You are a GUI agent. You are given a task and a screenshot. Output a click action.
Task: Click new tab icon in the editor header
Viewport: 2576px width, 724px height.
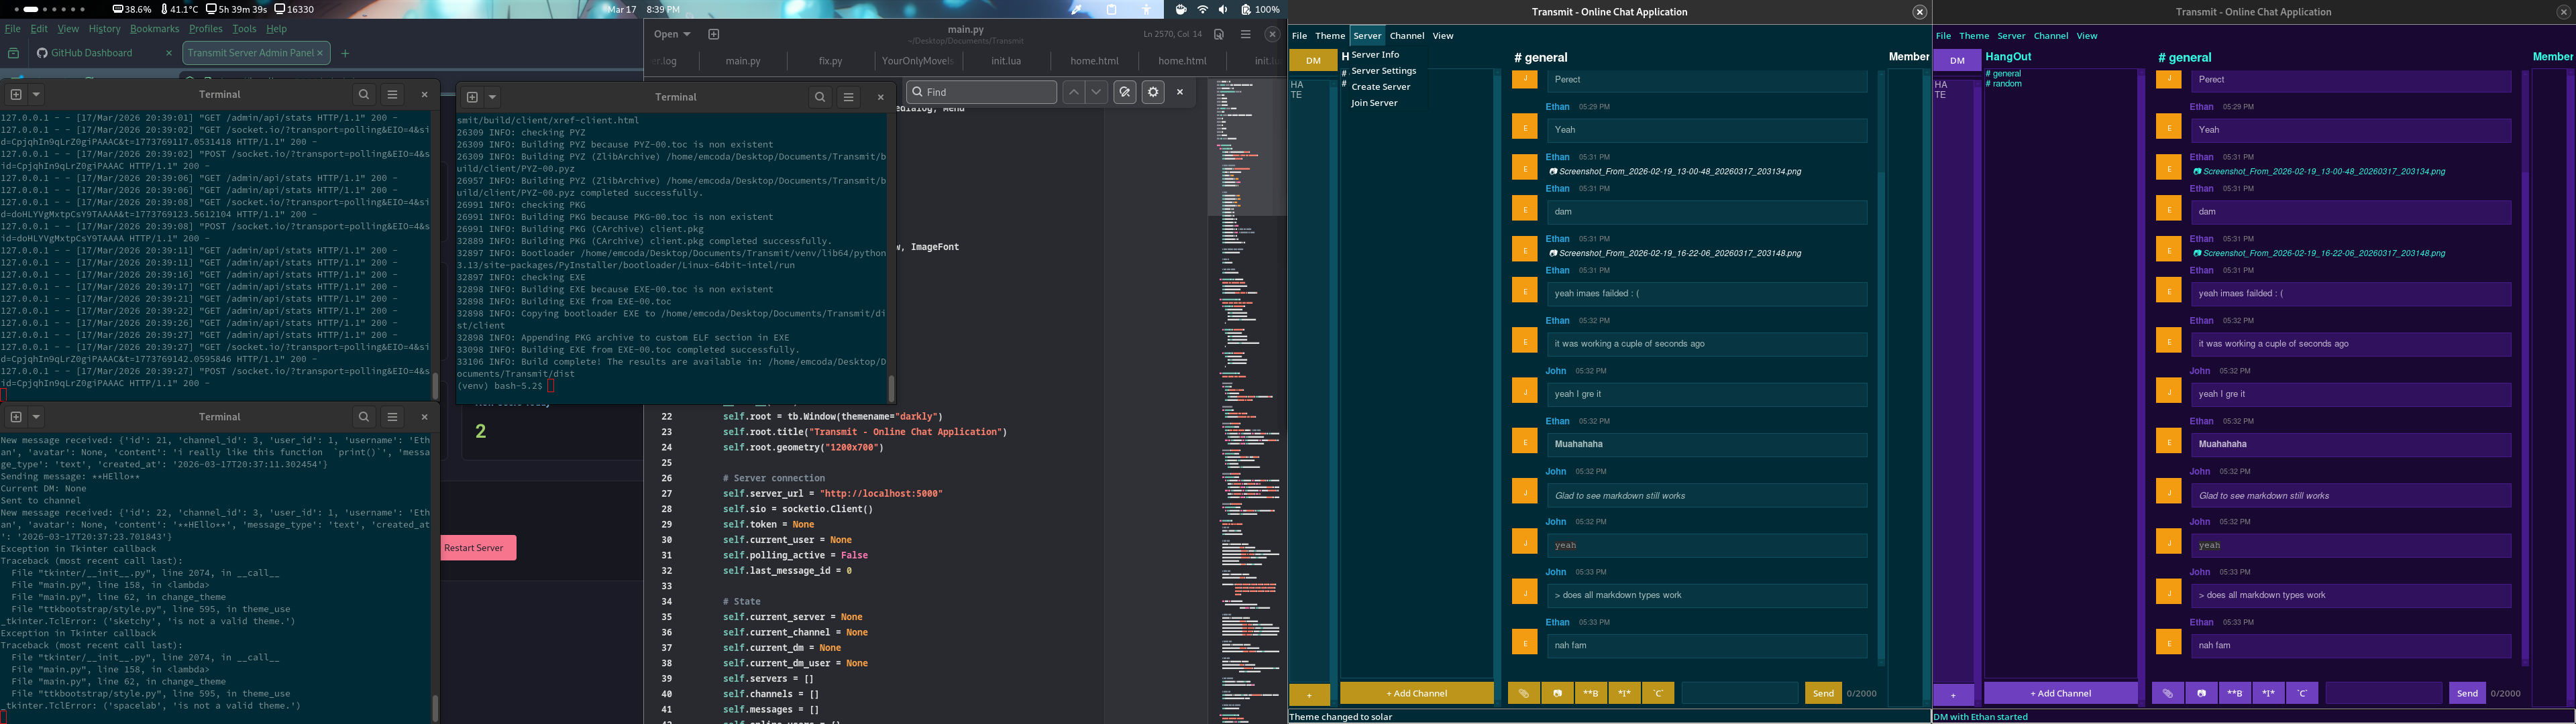pos(713,34)
